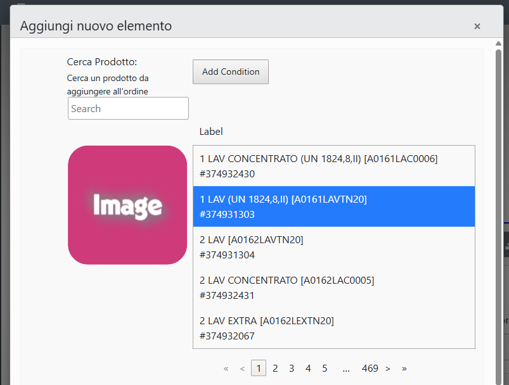Focus the product Search field
The height and width of the screenshot is (385, 509).
point(128,108)
